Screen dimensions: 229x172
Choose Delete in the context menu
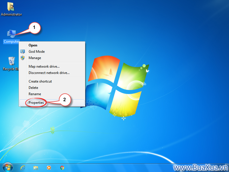52,88
